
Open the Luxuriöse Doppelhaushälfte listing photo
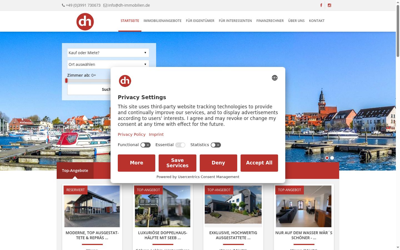pyautogui.click(x=162, y=206)
